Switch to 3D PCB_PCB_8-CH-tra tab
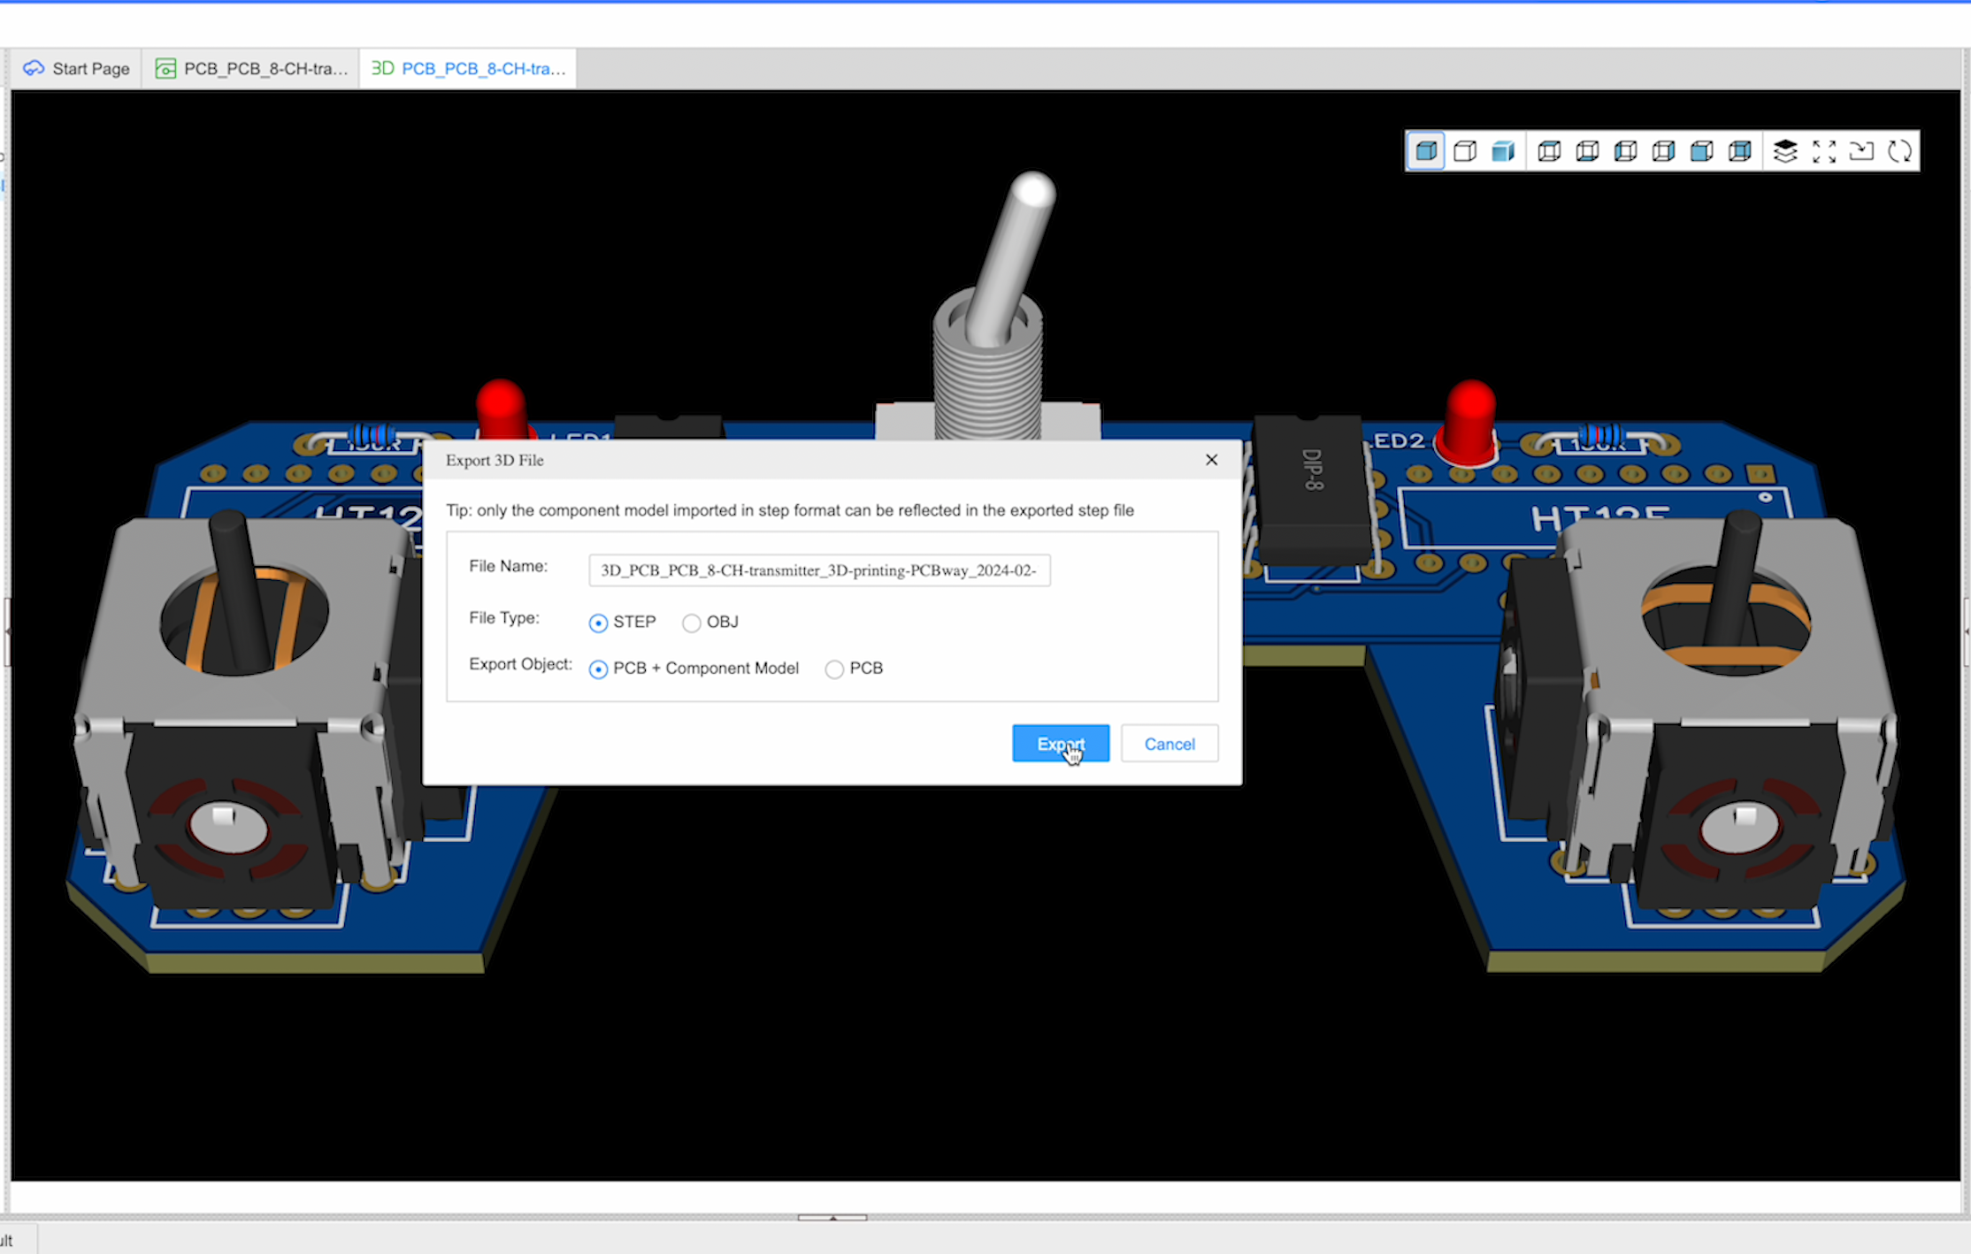Image resolution: width=1971 pixels, height=1254 pixels. [472, 67]
